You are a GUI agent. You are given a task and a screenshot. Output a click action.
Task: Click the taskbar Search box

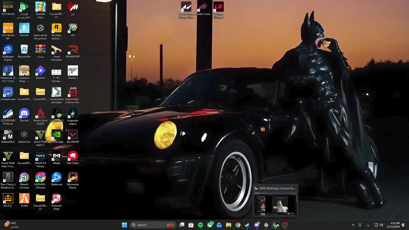click(152, 225)
